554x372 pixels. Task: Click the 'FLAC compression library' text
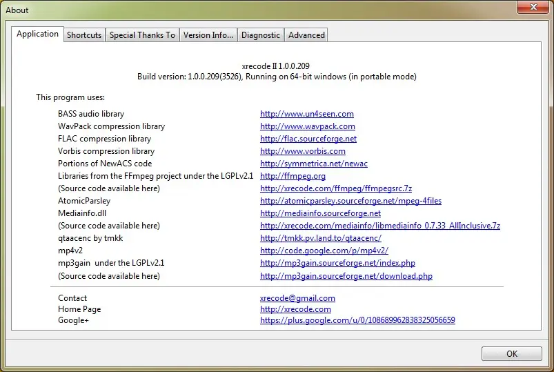click(105, 139)
